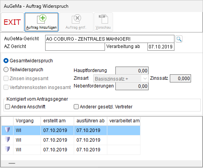Enable Andere Anschrift checkbox
Viewport: 203px width, 168px height.
click(x=7, y=107)
